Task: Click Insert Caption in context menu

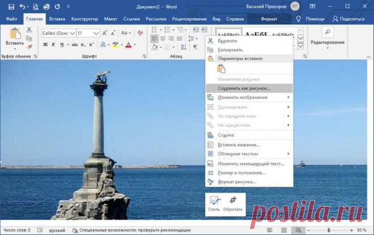Action: click(x=249, y=145)
